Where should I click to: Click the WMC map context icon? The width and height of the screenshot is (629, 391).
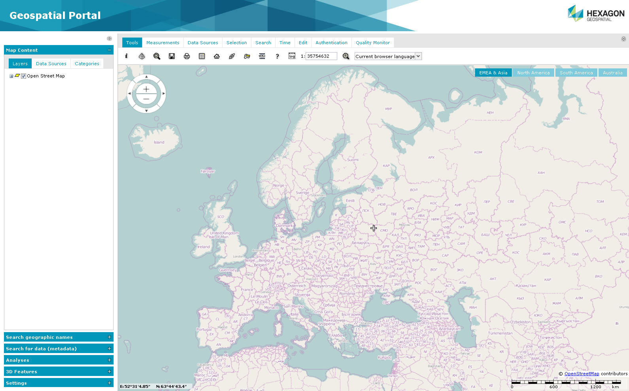tap(262, 56)
